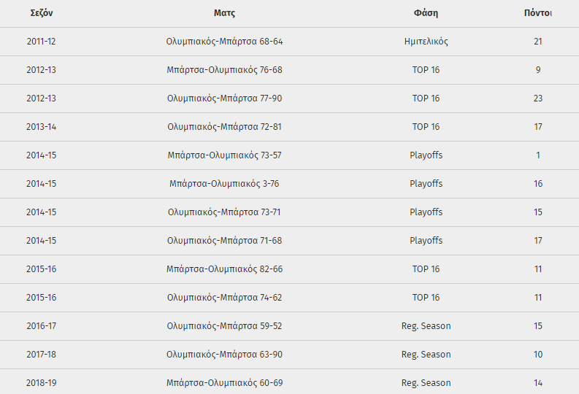Click the 21 points value in first row
The height and width of the screenshot is (394, 579).
[538, 42]
